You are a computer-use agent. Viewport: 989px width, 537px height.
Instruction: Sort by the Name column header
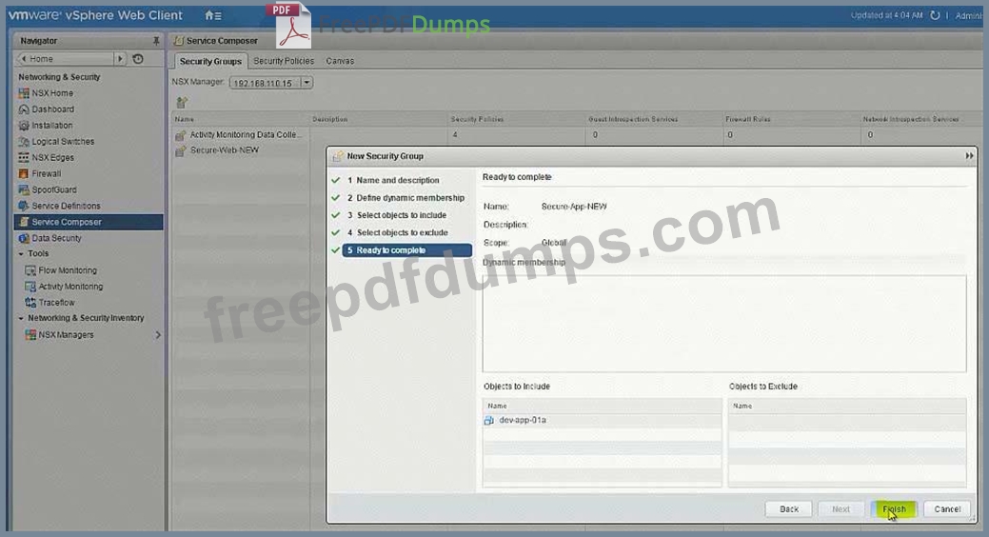[x=184, y=119]
